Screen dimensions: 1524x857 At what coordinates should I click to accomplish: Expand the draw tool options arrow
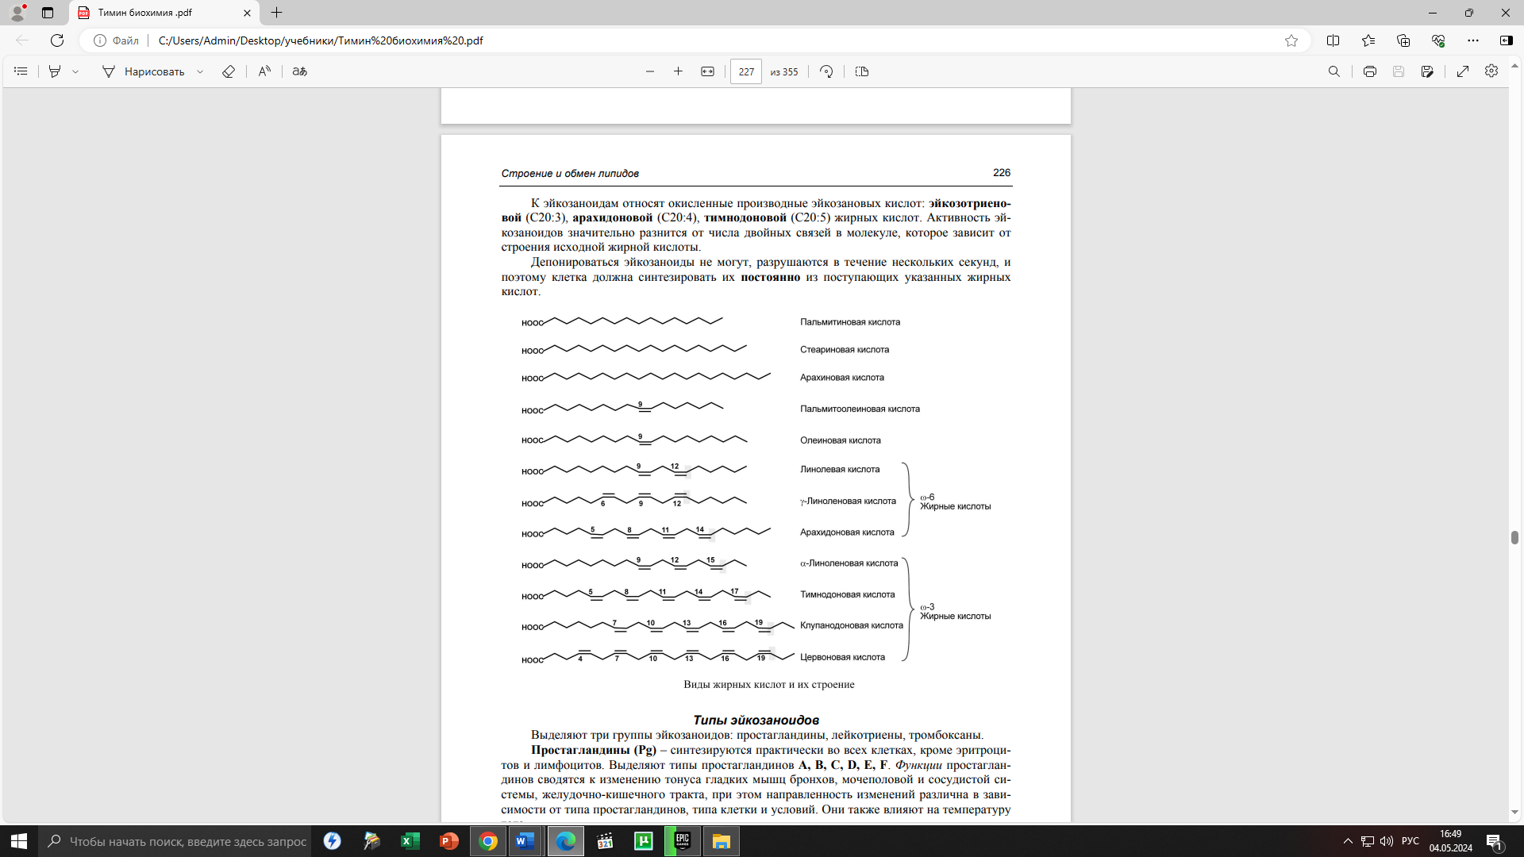point(200,71)
